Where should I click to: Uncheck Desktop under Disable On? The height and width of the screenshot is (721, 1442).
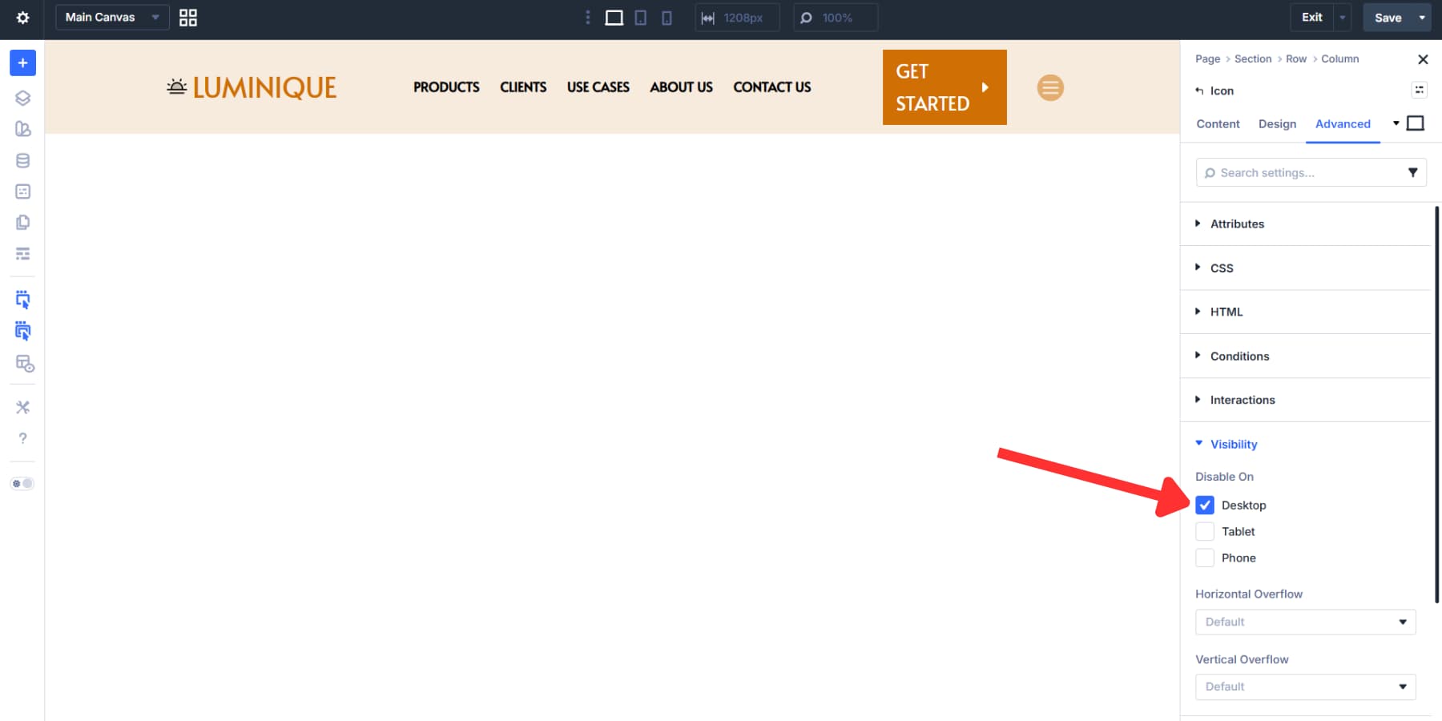tap(1205, 505)
